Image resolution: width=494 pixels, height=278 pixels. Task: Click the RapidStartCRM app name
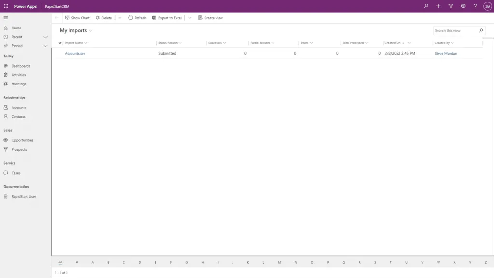point(56,6)
